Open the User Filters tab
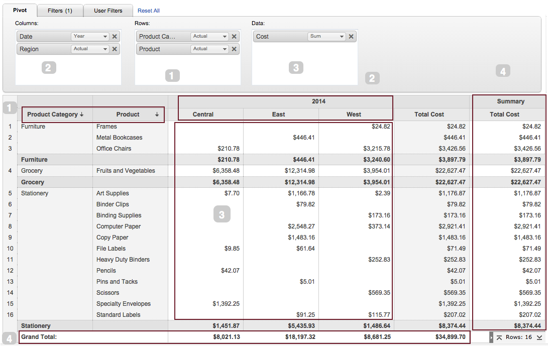This screenshot has width=548, height=346. (x=108, y=11)
